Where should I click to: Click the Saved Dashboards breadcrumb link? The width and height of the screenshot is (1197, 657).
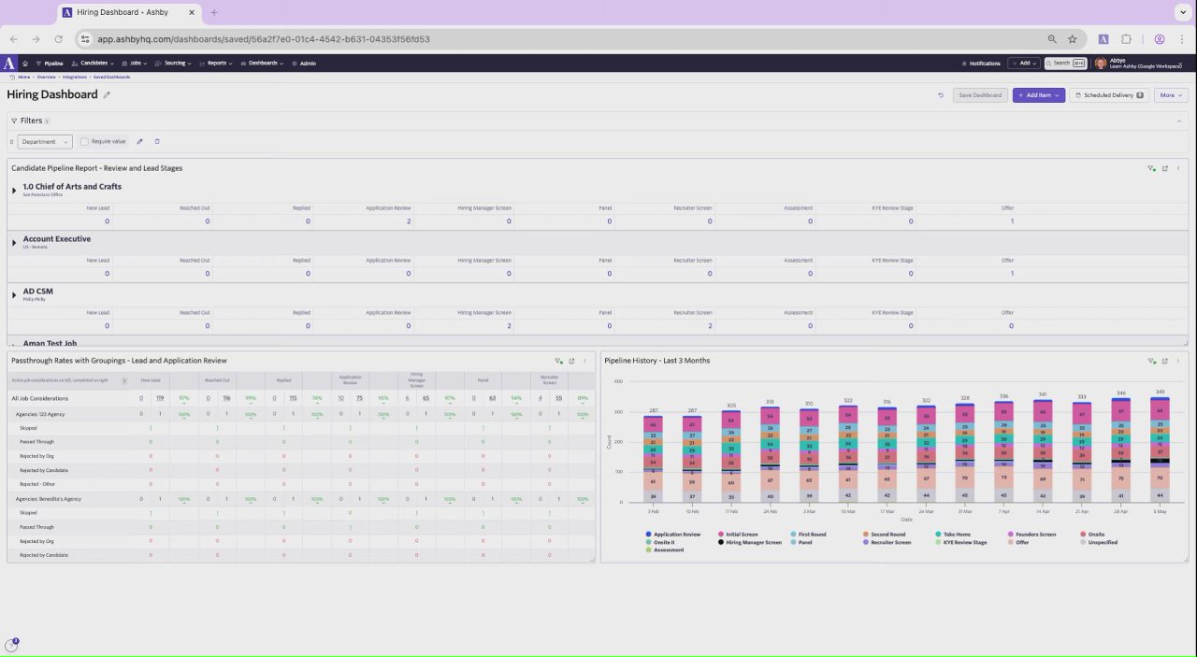click(x=111, y=77)
